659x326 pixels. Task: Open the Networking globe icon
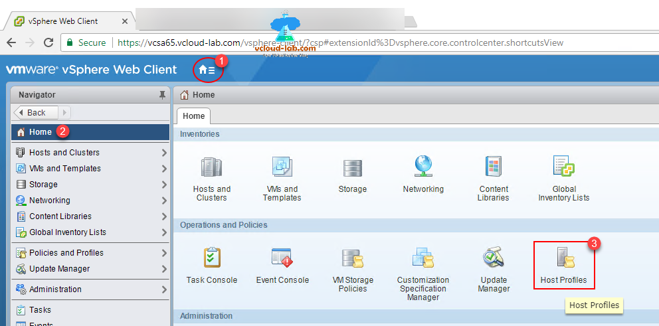point(423,167)
